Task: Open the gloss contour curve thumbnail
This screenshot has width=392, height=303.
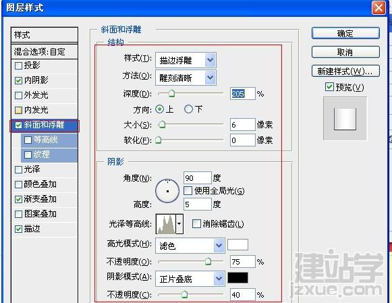Action: pos(166,224)
